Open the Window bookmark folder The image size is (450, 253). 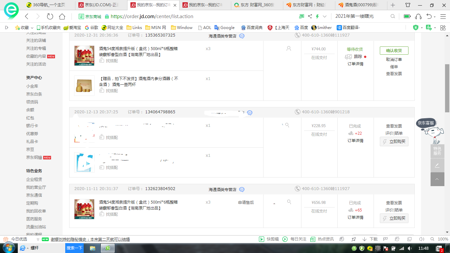pyautogui.click(x=182, y=28)
